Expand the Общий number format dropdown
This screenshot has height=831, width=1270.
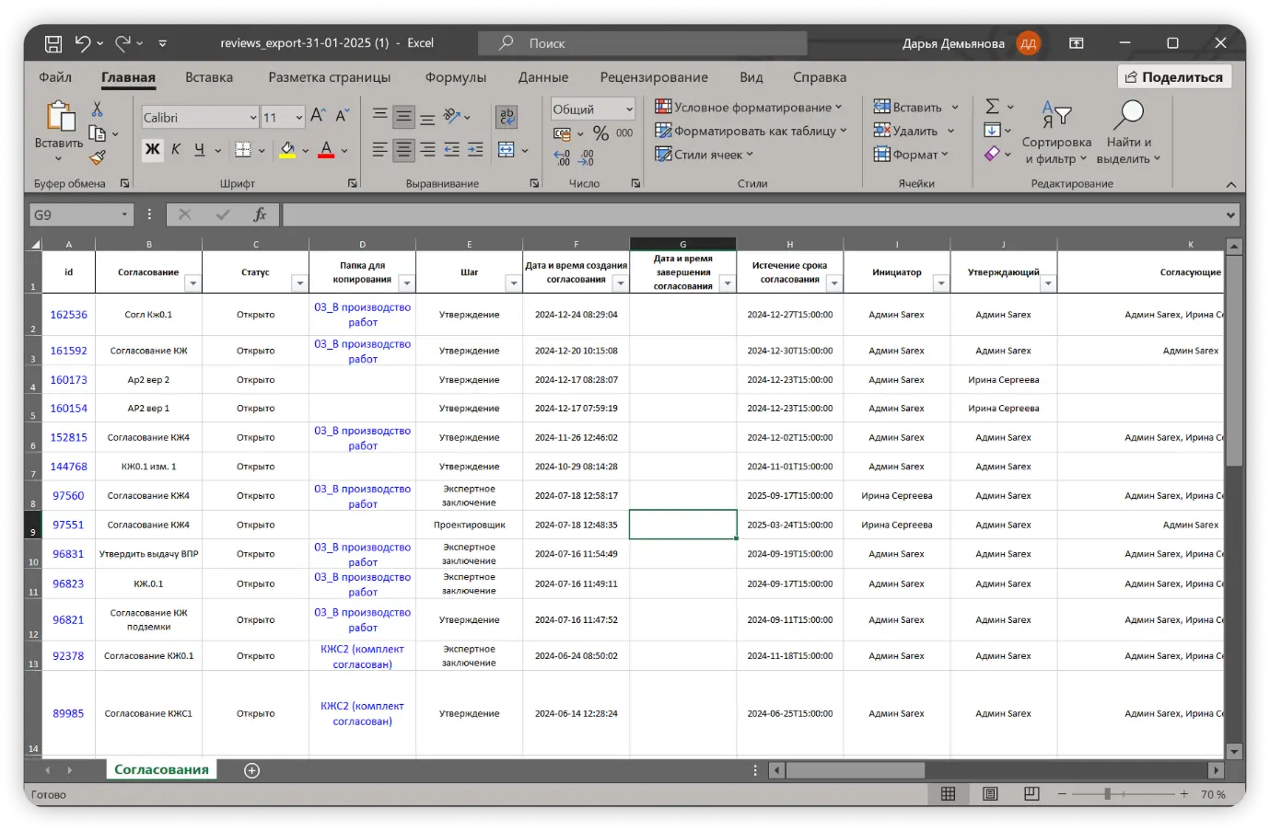(x=629, y=110)
